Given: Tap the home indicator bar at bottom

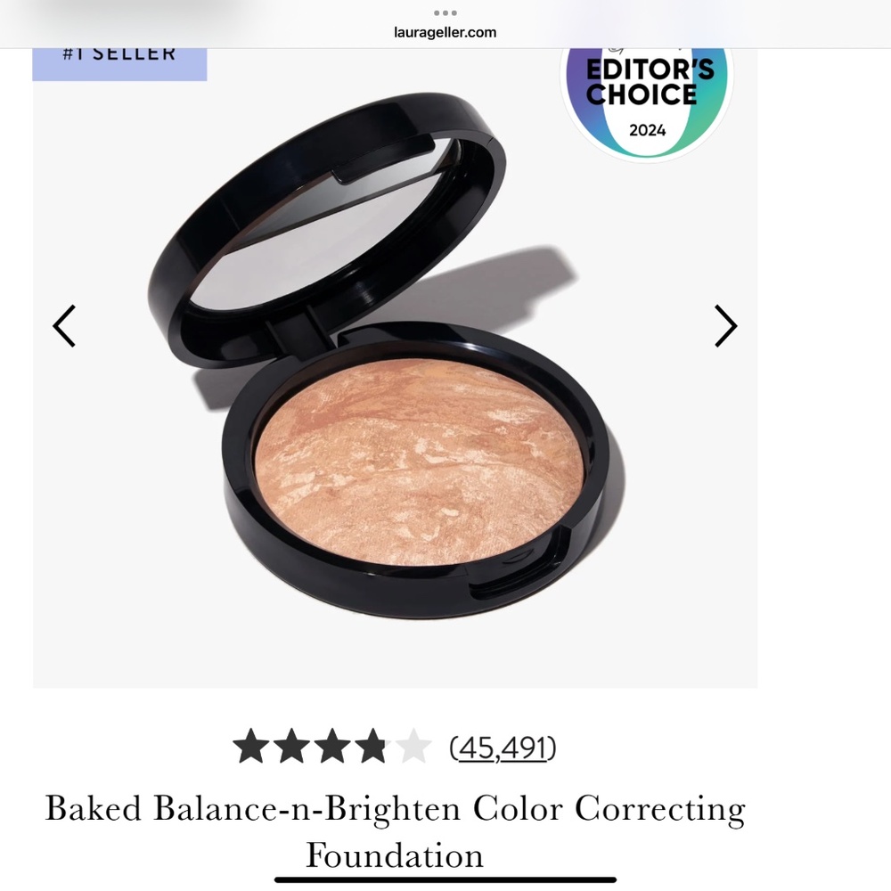Looking at the screenshot, I should pyautogui.click(x=445, y=880).
